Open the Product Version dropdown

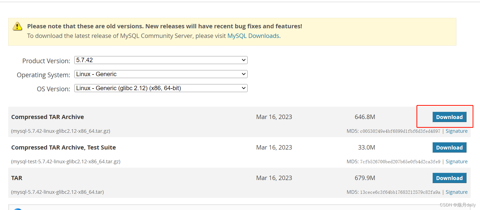pyautogui.click(x=161, y=60)
